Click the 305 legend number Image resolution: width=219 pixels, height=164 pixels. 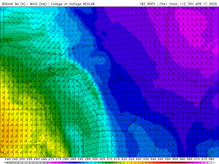(102, 159)
